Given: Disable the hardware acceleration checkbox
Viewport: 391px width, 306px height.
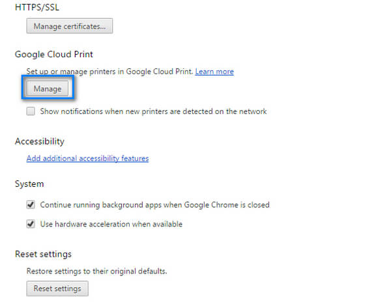Looking at the screenshot, I should 31,224.
